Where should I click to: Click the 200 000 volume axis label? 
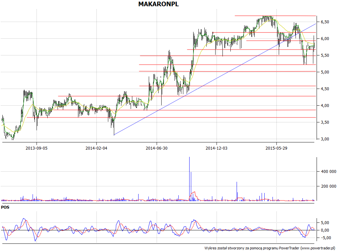(x=328, y=186)
